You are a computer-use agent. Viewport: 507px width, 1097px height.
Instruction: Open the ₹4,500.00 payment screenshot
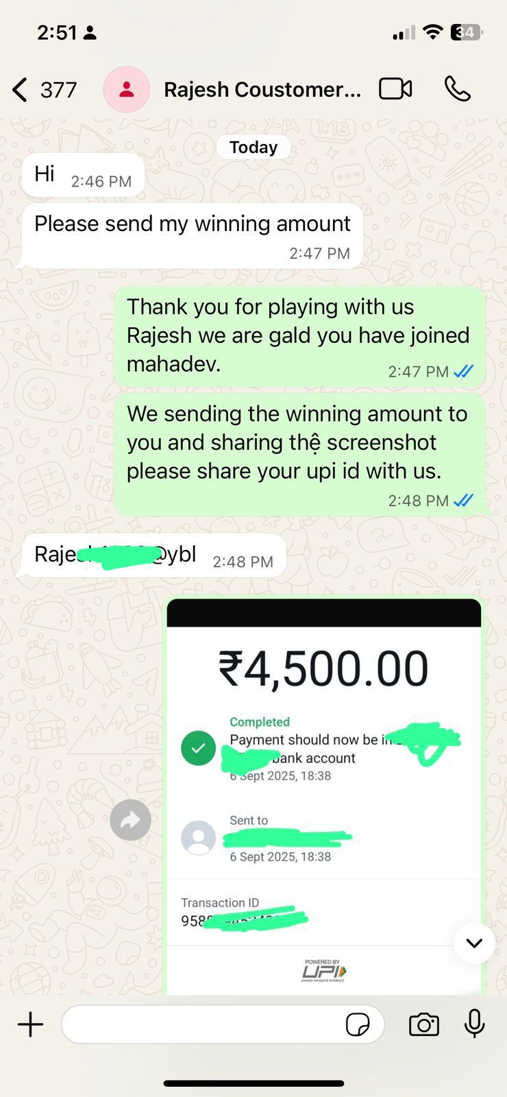click(x=324, y=797)
